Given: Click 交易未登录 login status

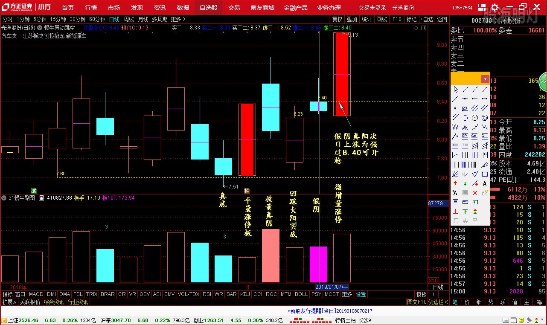Looking at the screenshot, I should (x=372, y=8).
